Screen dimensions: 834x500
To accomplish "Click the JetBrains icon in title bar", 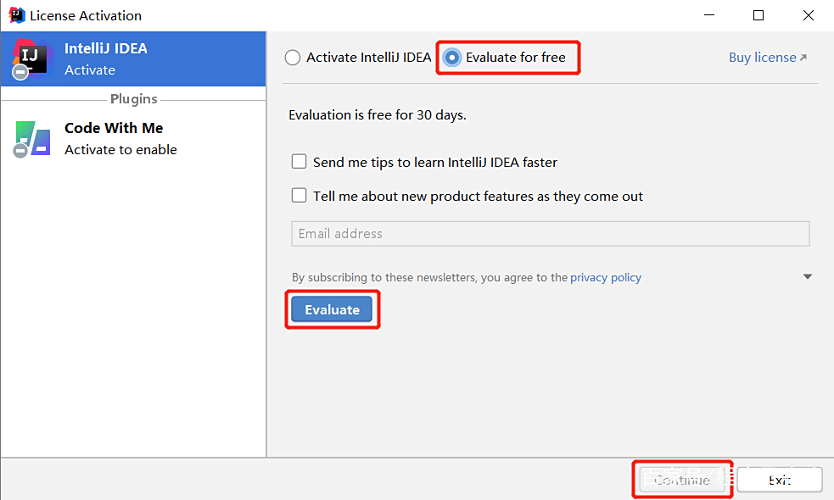I will (x=16, y=15).
